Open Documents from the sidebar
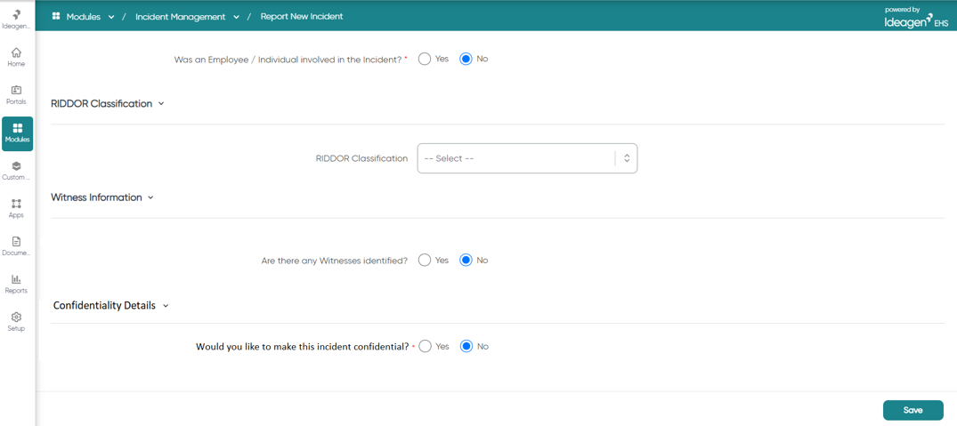Viewport: 957px width, 426px height. (17, 245)
